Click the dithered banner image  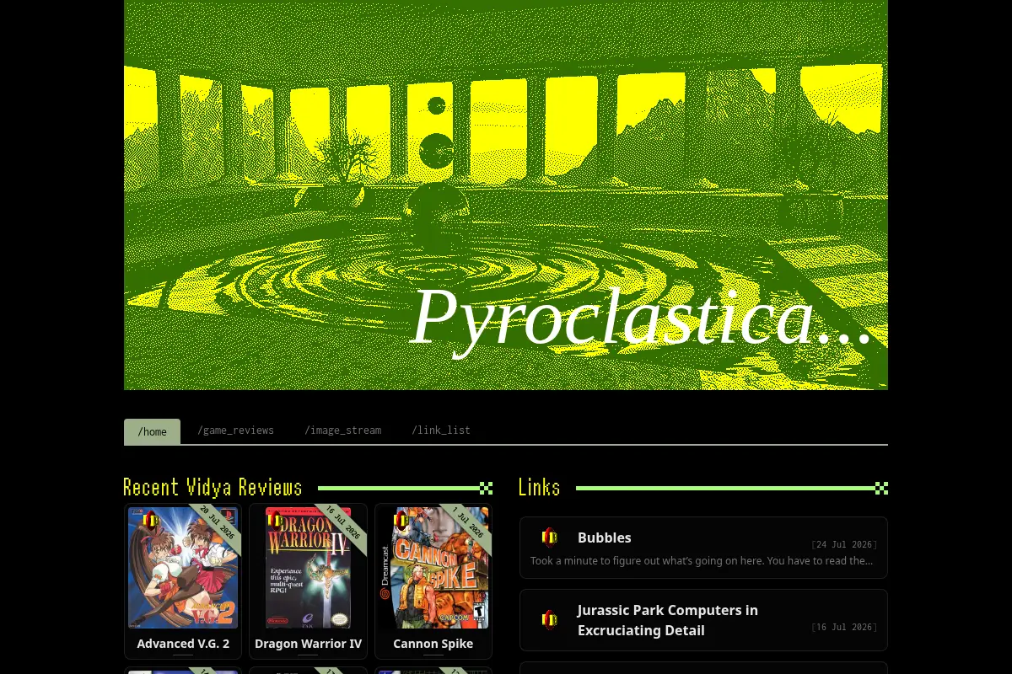[506, 195]
